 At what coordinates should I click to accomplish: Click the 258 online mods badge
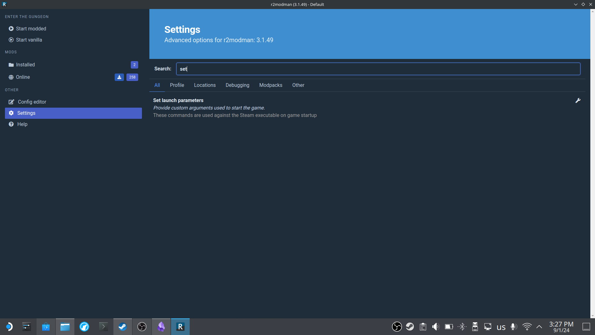point(132,77)
